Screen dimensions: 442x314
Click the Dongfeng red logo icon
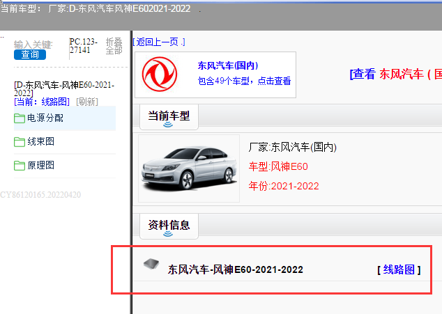click(160, 74)
